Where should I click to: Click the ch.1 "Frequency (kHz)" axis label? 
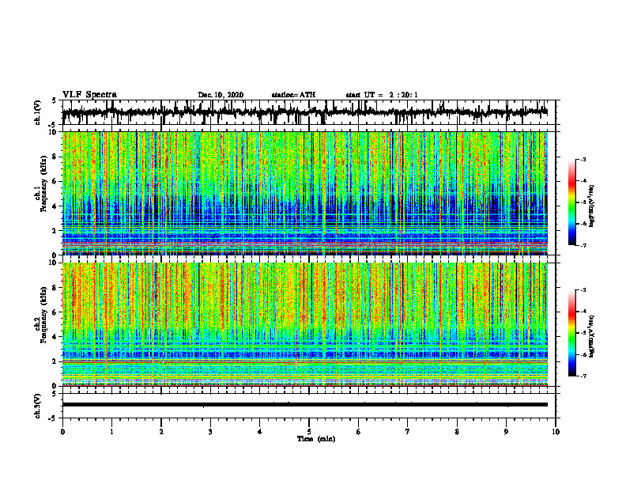[44, 184]
